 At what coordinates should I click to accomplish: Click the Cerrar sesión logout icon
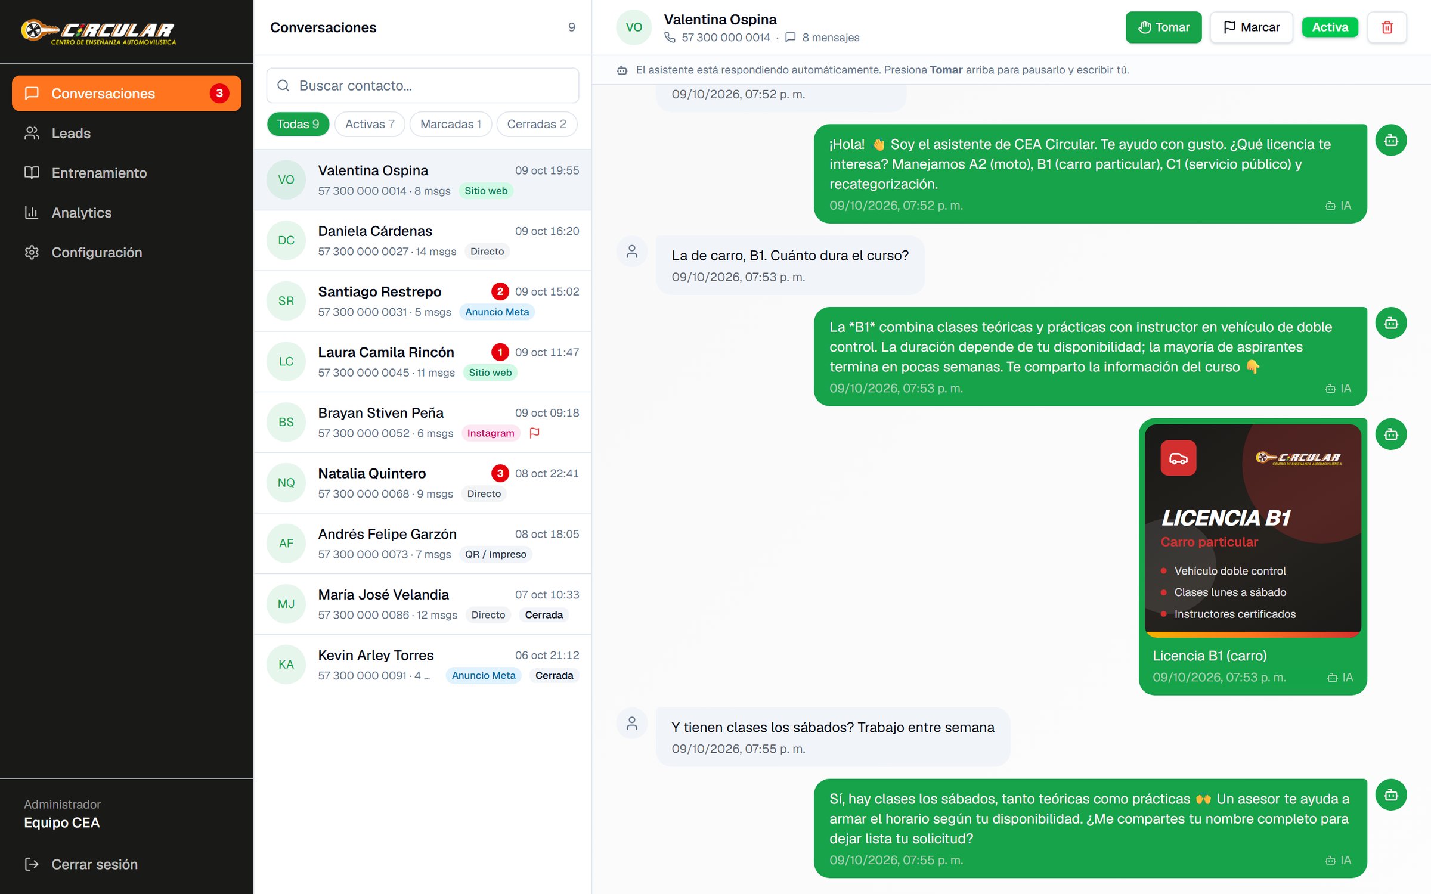click(x=32, y=864)
